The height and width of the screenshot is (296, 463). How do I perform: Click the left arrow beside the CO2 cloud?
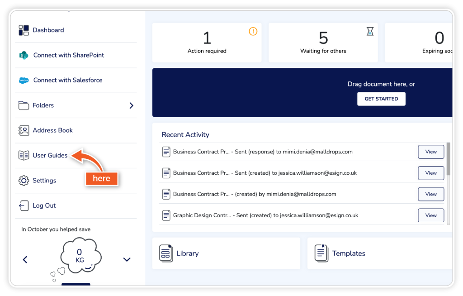pos(25,259)
